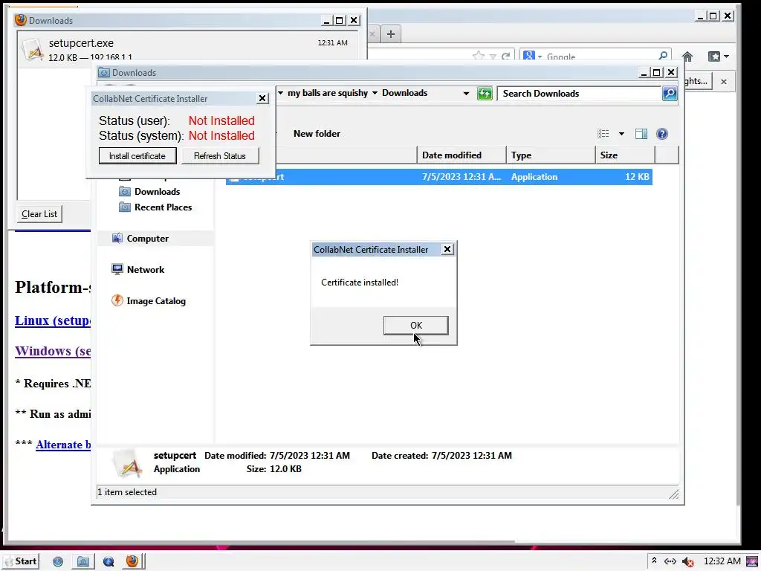The width and height of the screenshot is (761, 571).
Task: Open Downloads in the Explorer sidebar
Action: point(157,192)
